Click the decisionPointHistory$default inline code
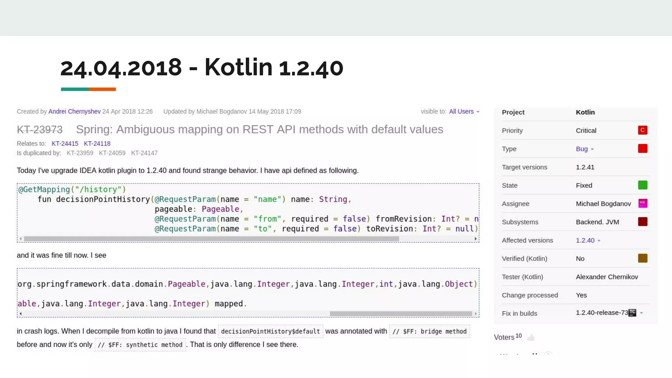672x378 pixels. tap(270, 331)
